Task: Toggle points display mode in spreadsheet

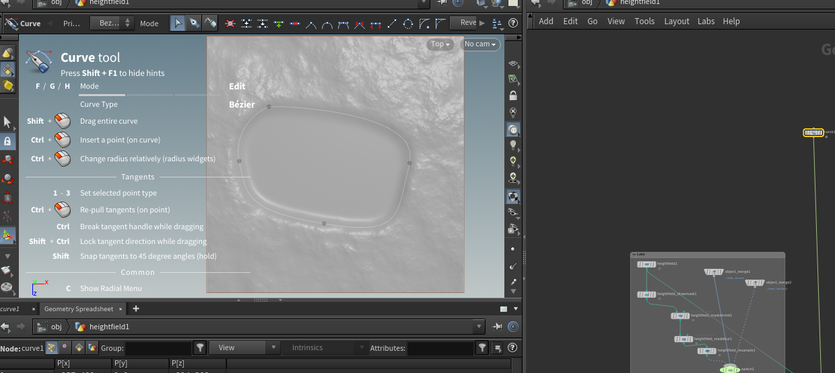Action: (51, 347)
